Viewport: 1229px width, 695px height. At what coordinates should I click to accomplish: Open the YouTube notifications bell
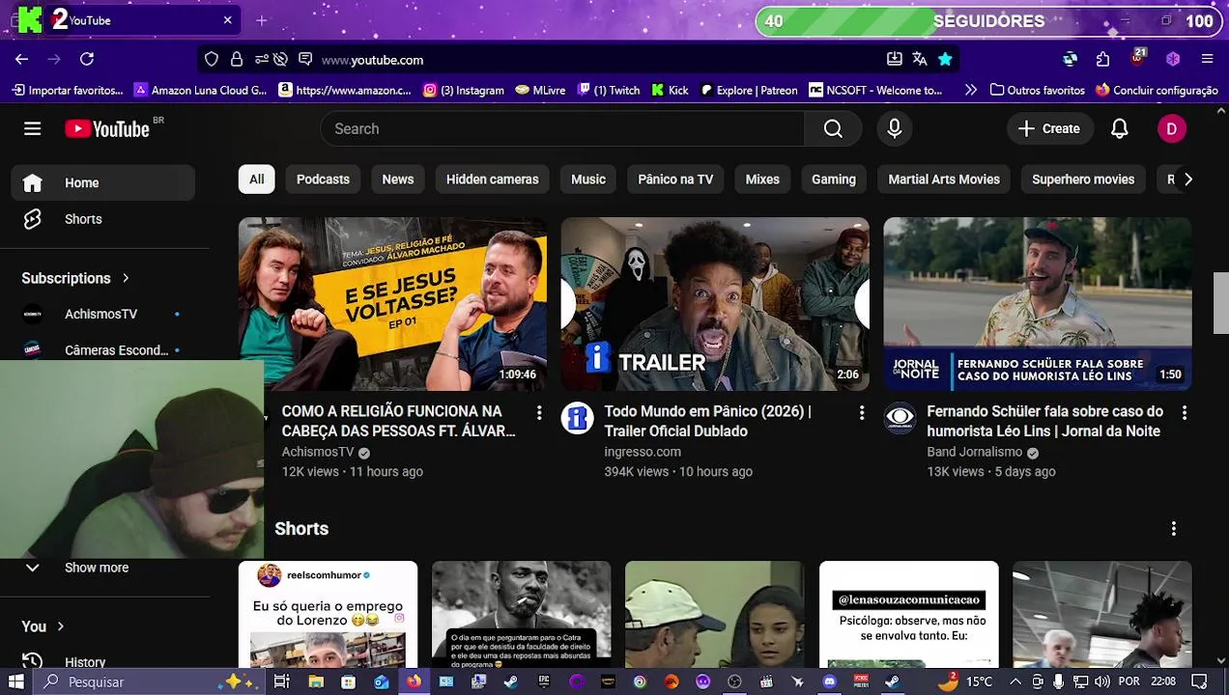1119,128
